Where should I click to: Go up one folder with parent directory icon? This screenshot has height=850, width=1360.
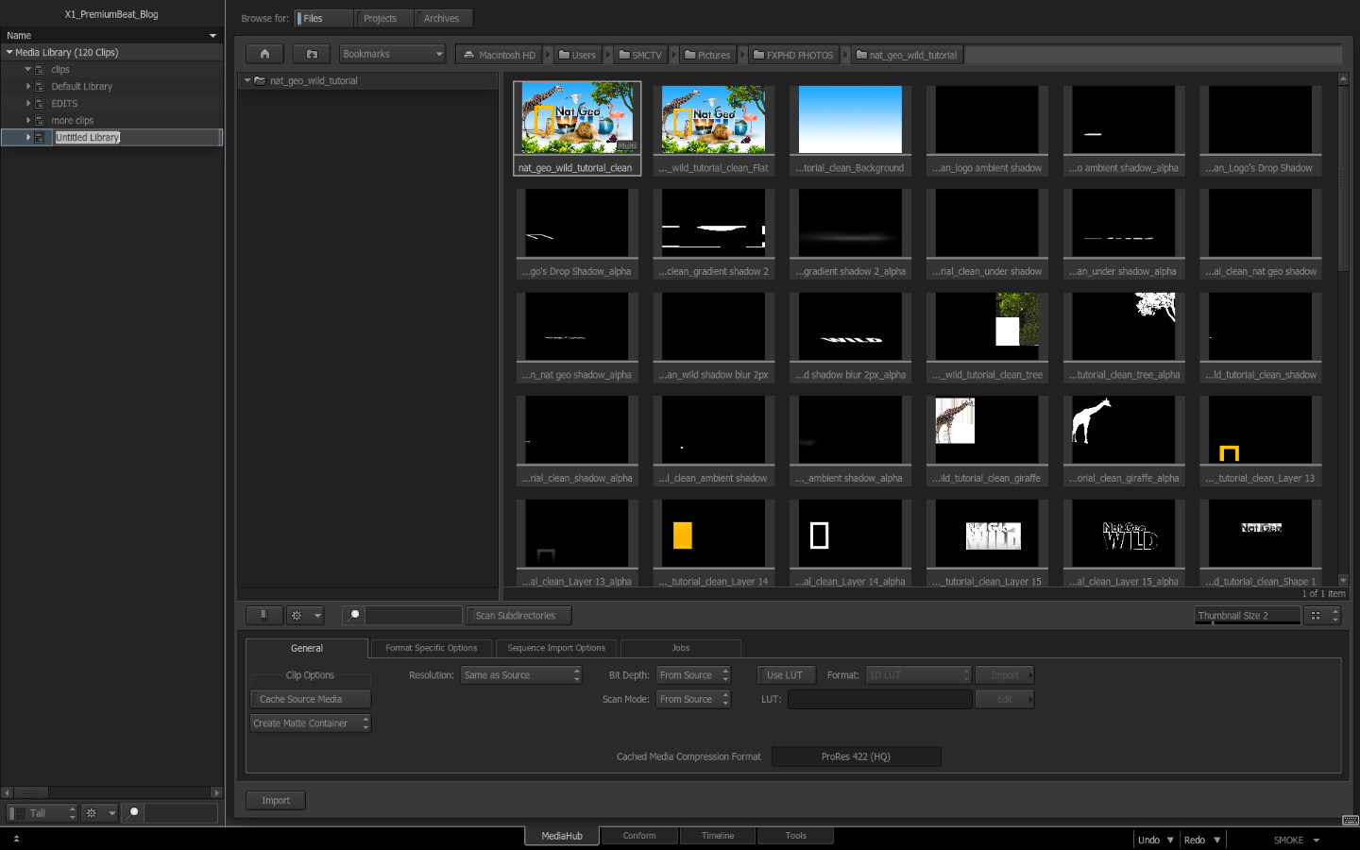(312, 55)
